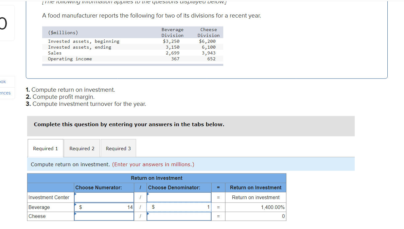This screenshot has width=404, height=229.
Task: Select the Cheese operating income value 652
Action: [212, 59]
